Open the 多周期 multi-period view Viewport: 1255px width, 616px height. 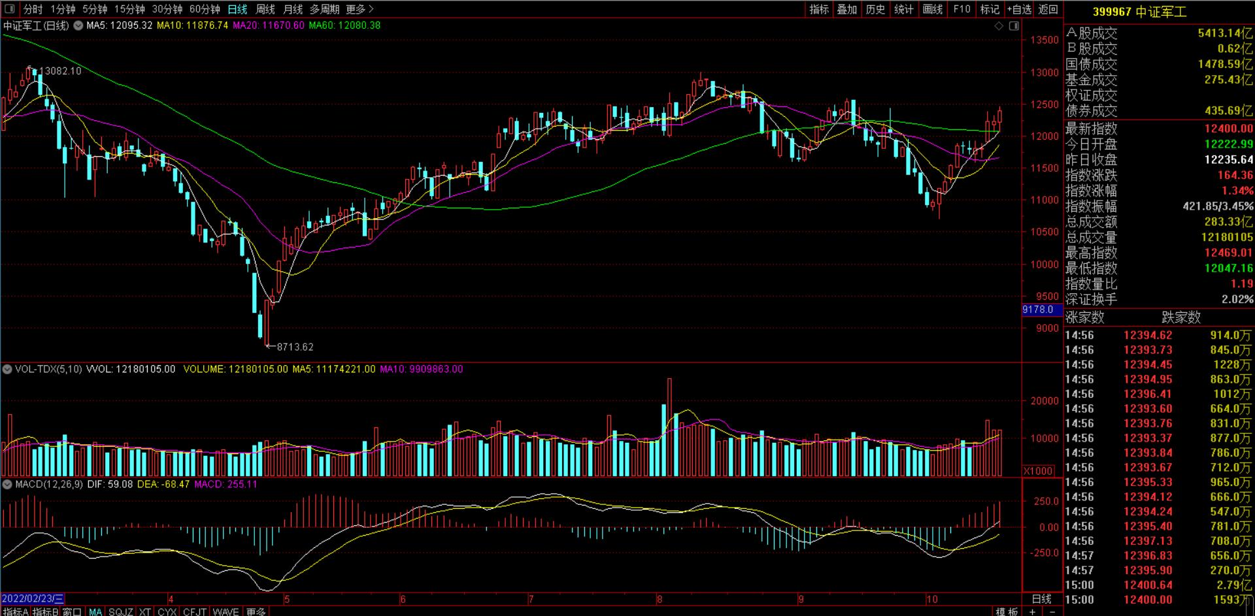click(324, 9)
